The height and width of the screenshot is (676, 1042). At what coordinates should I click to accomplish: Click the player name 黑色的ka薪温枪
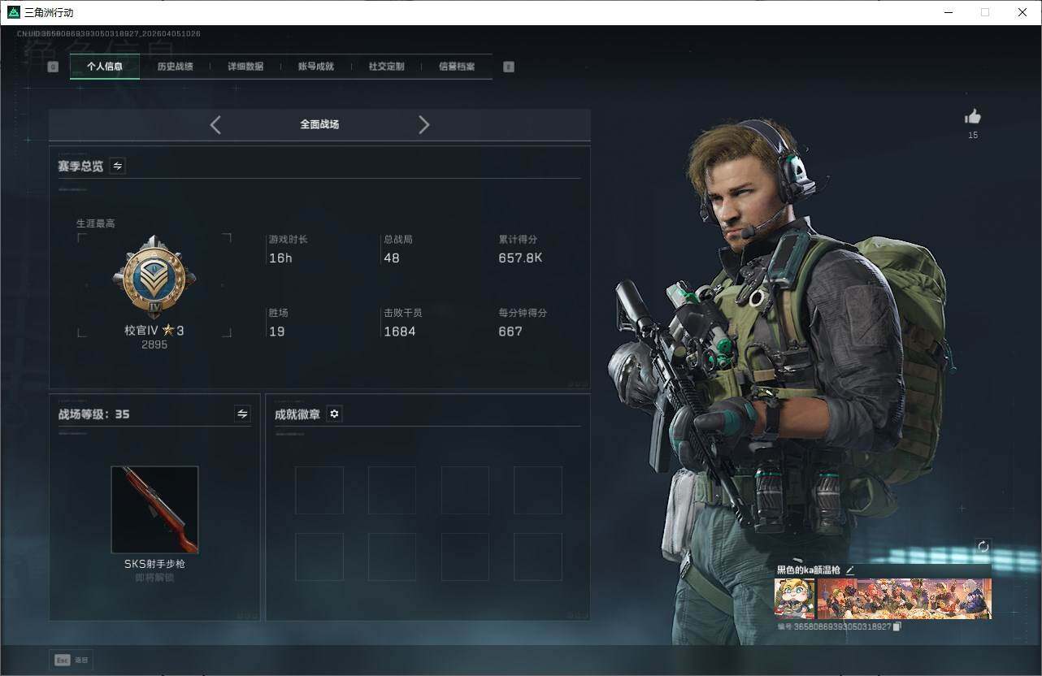click(x=809, y=570)
